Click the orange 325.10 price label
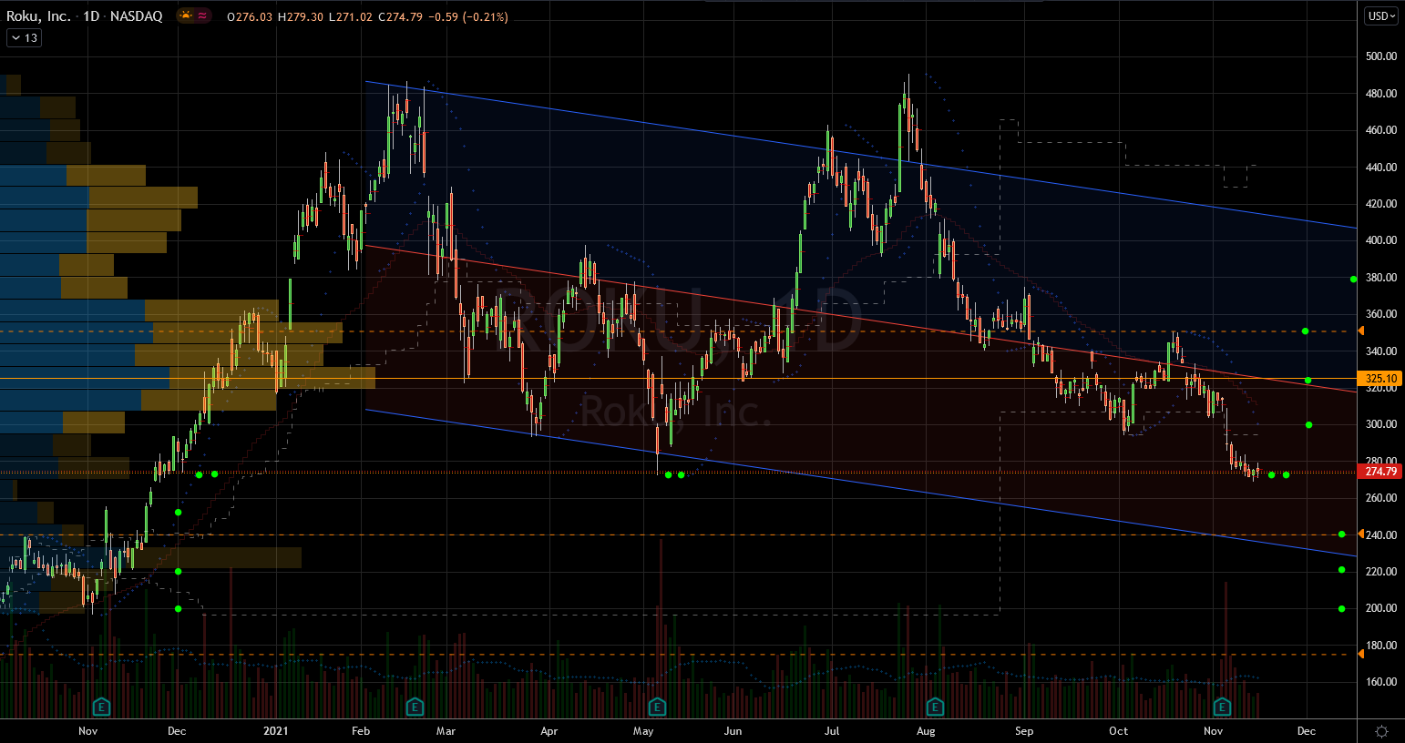The image size is (1405, 743). click(x=1381, y=378)
